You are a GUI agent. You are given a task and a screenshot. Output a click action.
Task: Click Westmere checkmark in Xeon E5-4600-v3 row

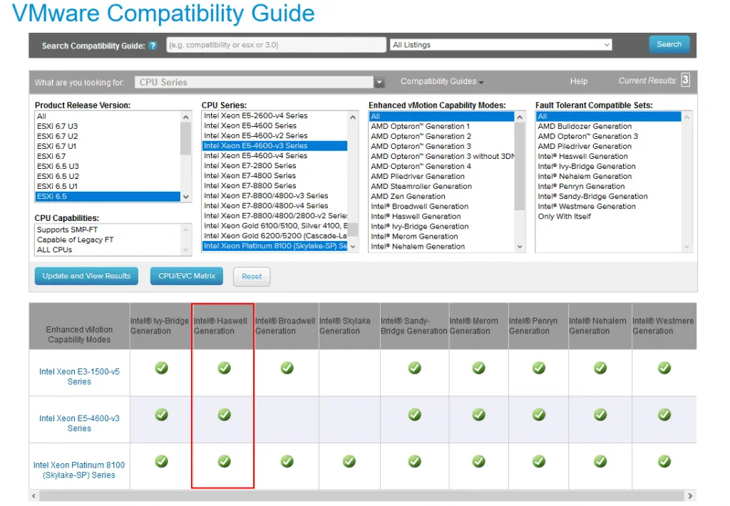pos(664,415)
